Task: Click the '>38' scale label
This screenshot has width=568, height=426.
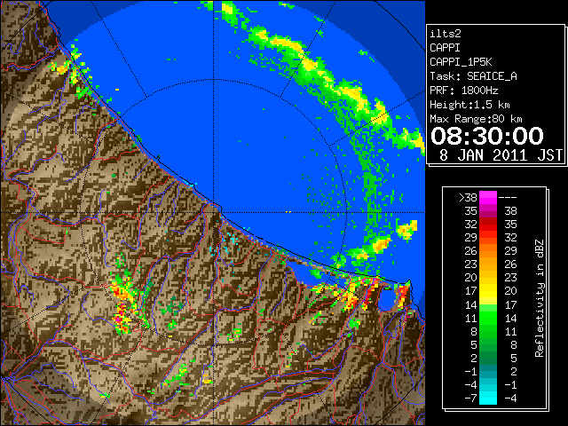Action: (x=468, y=197)
